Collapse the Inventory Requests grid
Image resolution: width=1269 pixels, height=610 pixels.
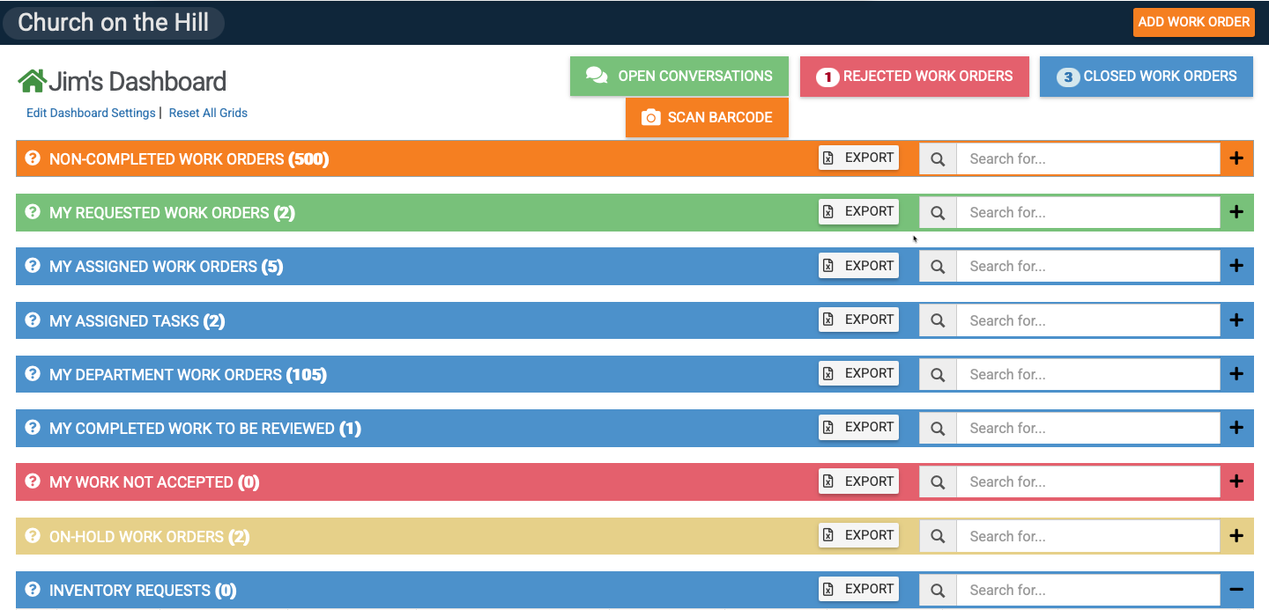click(x=1236, y=590)
